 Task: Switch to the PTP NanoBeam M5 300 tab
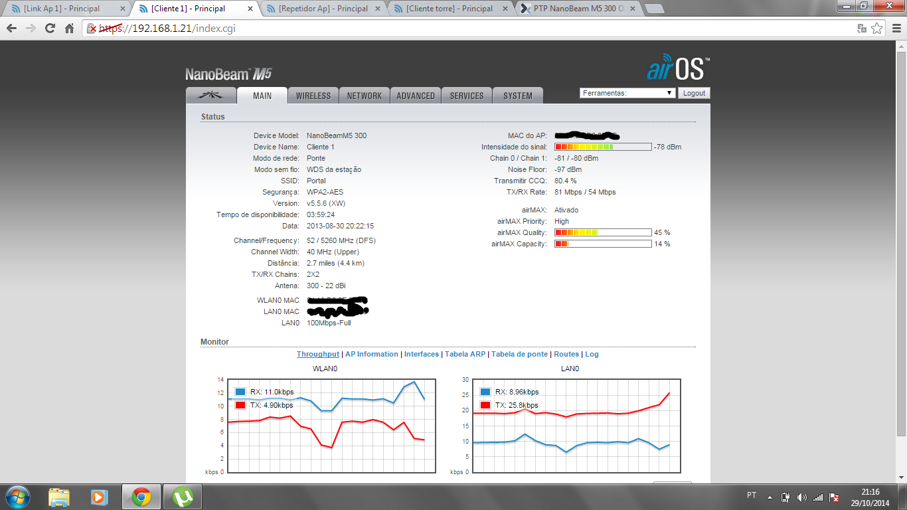[578, 9]
